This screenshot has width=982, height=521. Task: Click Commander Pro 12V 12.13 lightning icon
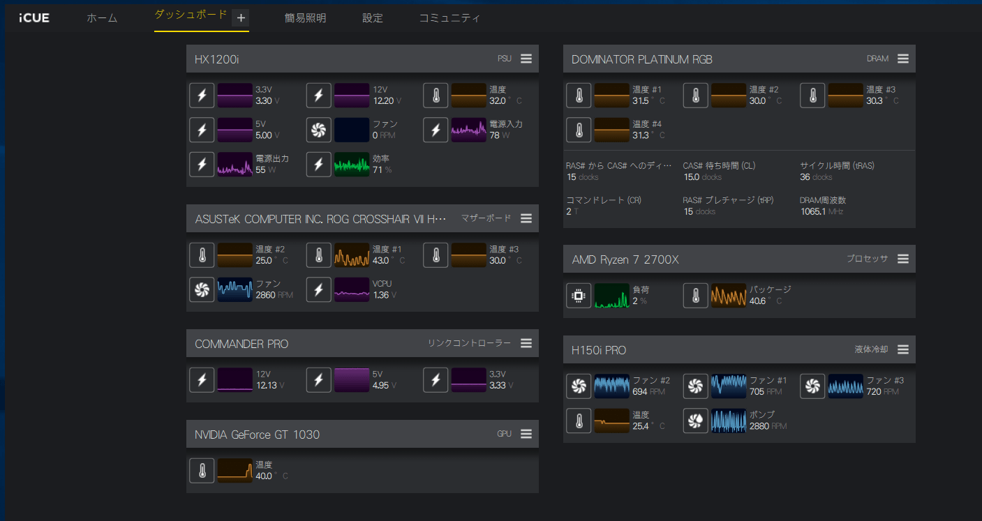[x=202, y=380]
